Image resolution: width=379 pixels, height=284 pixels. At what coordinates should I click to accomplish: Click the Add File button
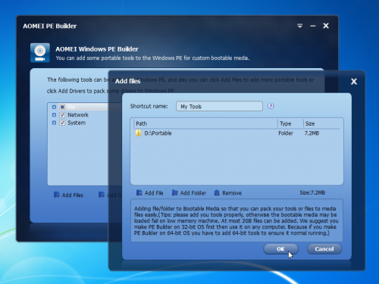[150, 193]
